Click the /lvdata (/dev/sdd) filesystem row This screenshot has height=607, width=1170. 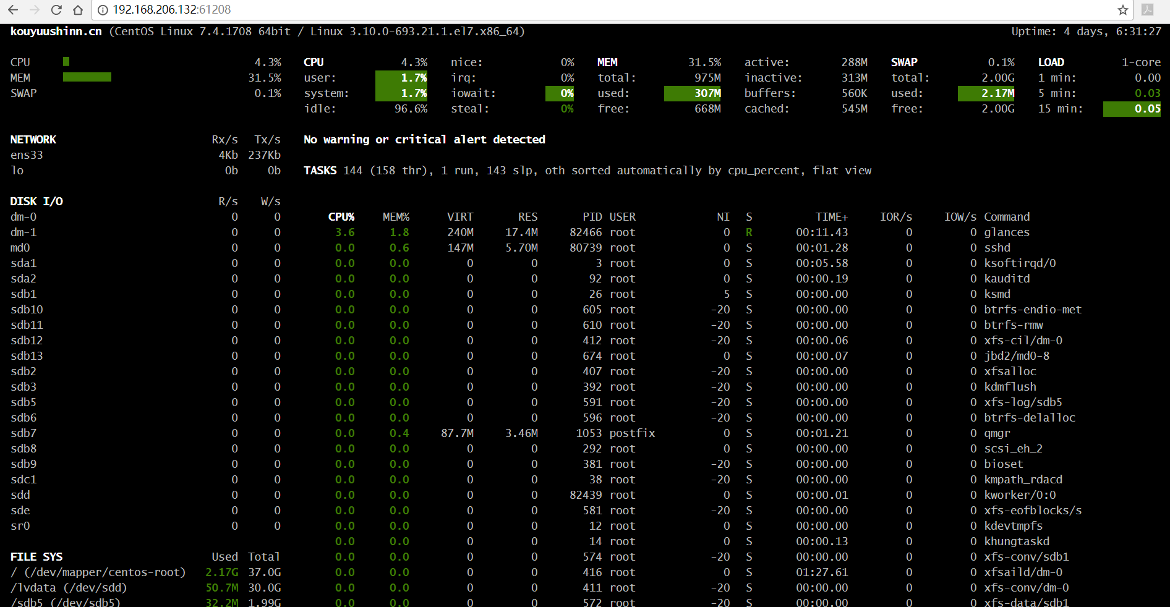[x=145, y=588]
